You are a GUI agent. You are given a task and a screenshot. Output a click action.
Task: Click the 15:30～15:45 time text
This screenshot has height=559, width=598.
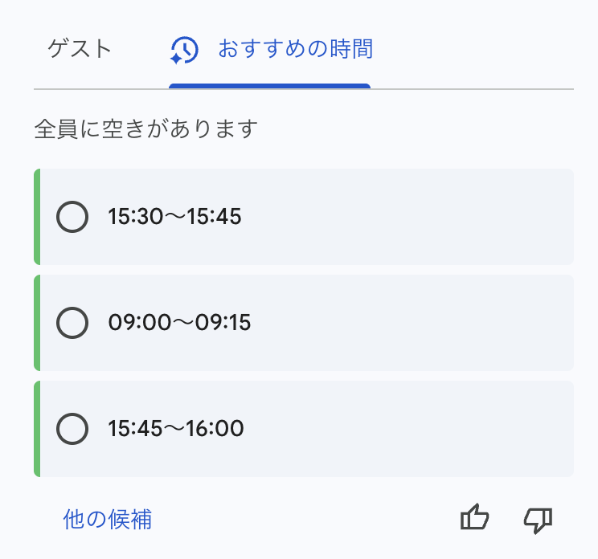174,217
